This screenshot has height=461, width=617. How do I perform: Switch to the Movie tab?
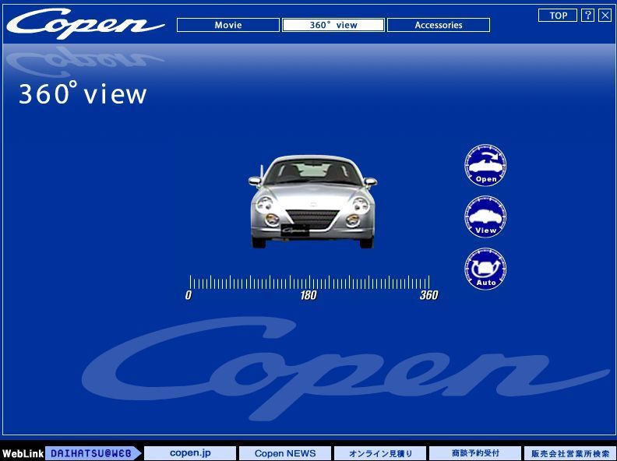pos(228,25)
